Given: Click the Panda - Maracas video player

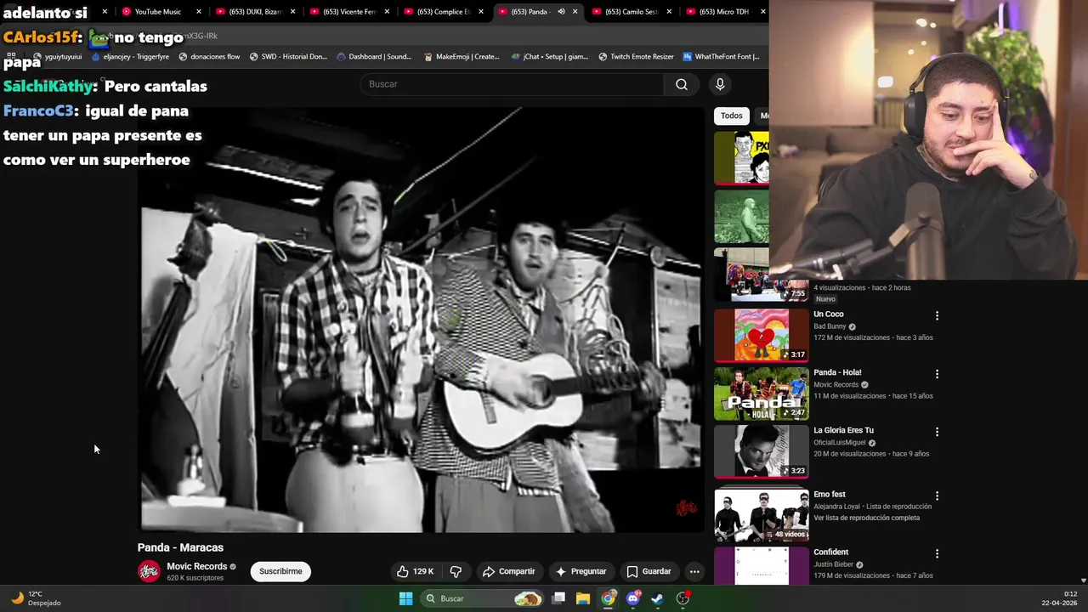Looking at the screenshot, I should point(422,320).
